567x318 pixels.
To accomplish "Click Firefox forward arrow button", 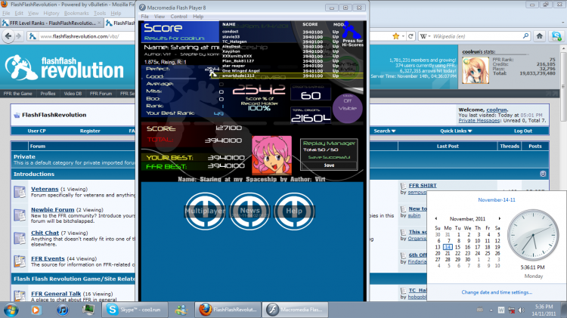I will pos(19,36).
